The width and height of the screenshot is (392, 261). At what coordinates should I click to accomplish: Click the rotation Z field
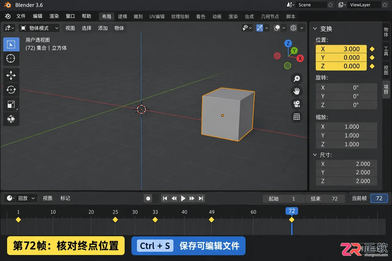[x=346, y=105]
